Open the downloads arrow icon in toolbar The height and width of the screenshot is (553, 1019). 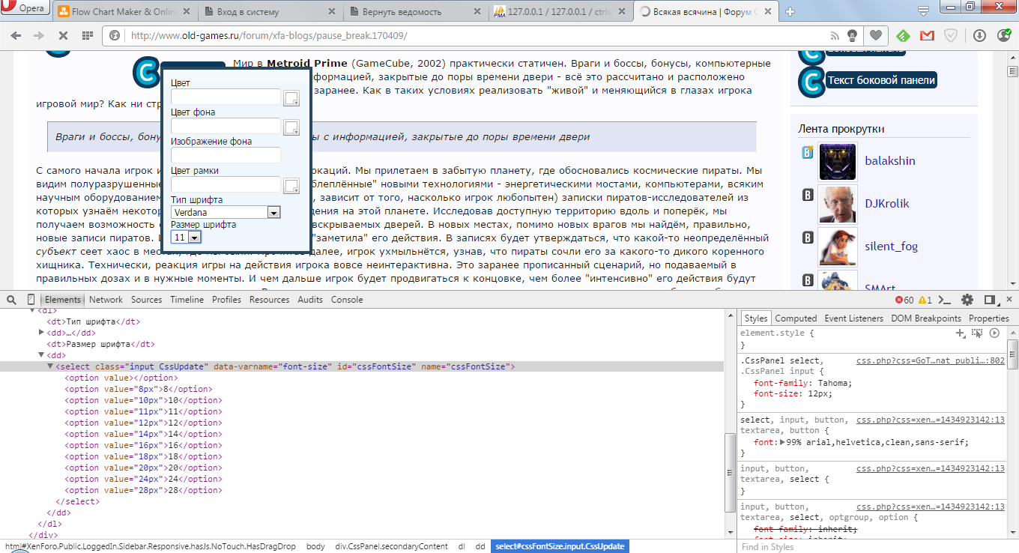tap(979, 35)
